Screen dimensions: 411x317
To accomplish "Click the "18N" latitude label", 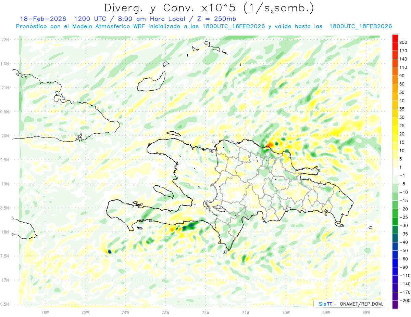I will click(5, 232).
